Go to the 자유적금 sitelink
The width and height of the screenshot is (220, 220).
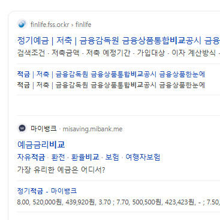31,157
